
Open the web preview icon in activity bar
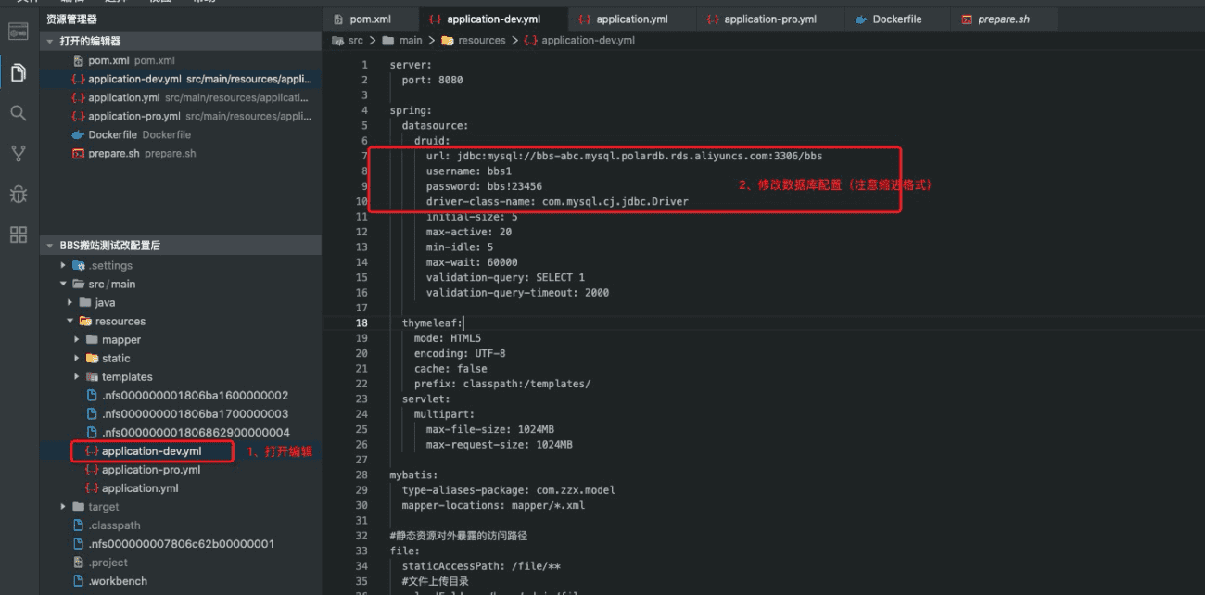tap(18, 32)
